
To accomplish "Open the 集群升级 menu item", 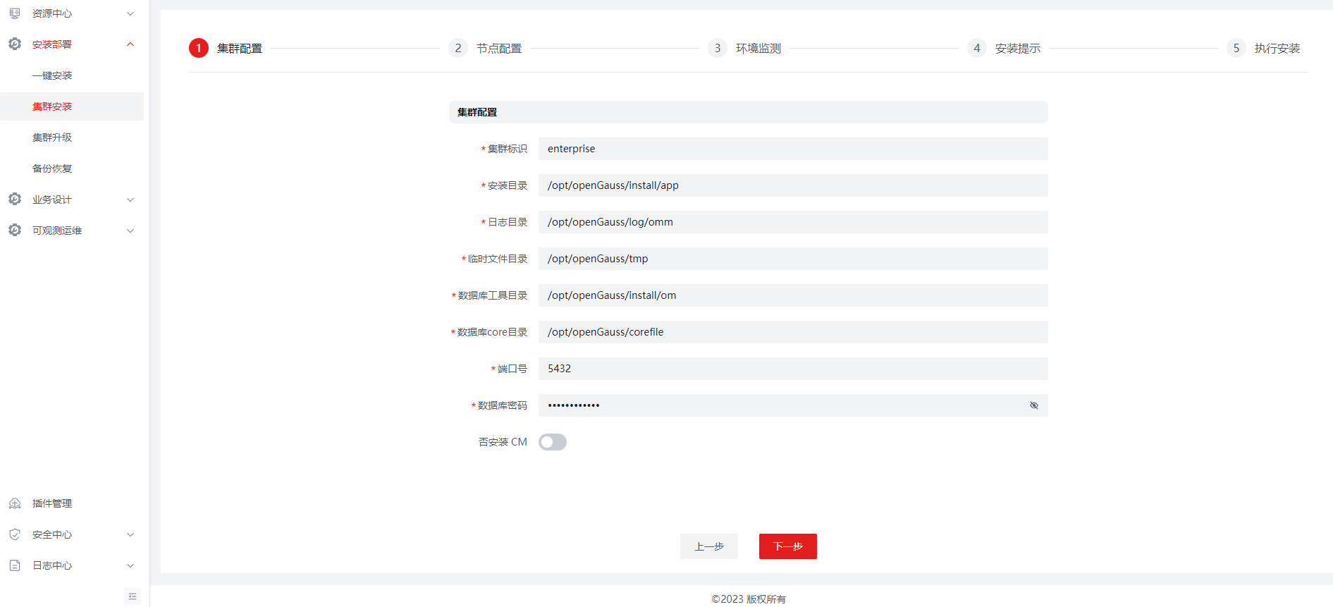I will tap(52, 137).
